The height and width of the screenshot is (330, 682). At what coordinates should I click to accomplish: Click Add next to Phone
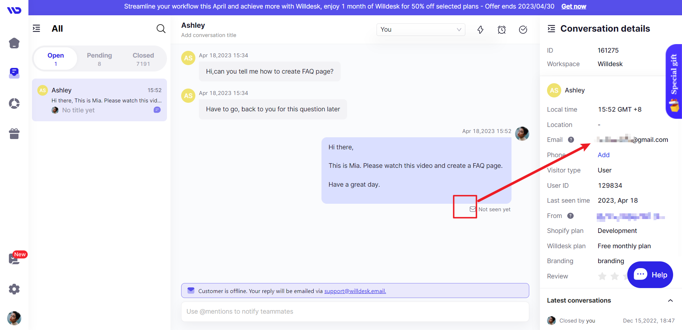pos(603,155)
